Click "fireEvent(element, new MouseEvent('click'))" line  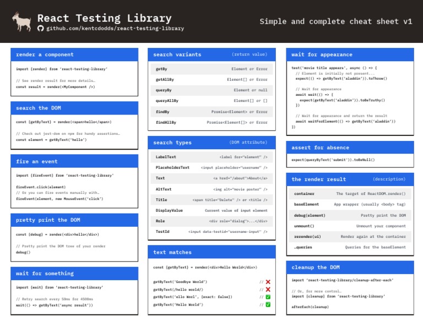(x=59, y=199)
